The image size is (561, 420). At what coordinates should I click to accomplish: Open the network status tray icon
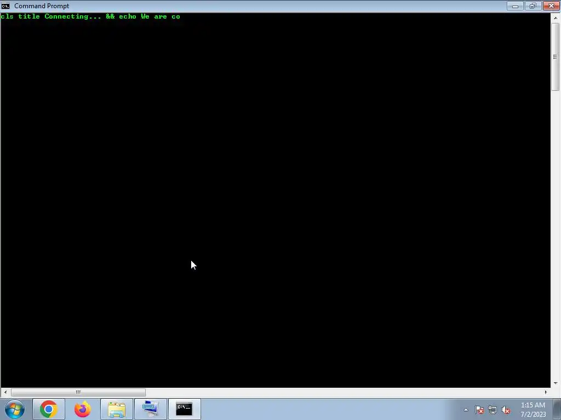coord(493,410)
